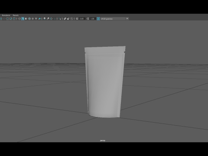This screenshot has width=208, height=156.
Task: Toggle X-ray joints icon
Action: click(71, 19)
